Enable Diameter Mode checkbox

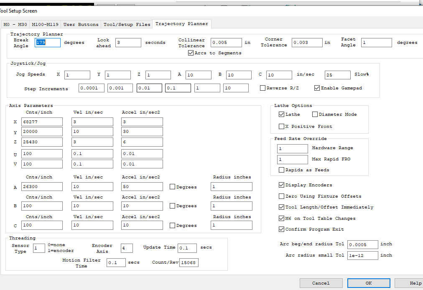point(315,114)
